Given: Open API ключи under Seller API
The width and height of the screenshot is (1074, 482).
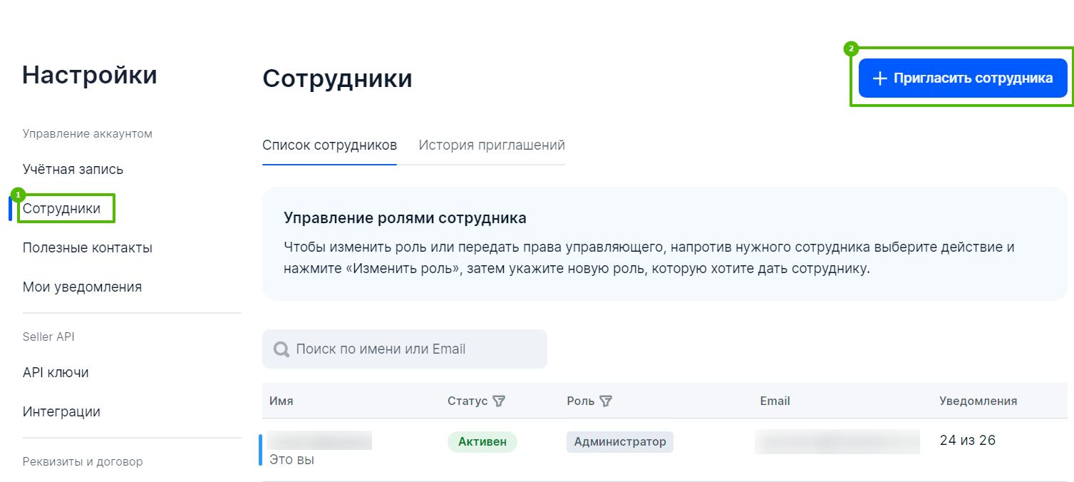Looking at the screenshot, I should tap(56, 373).
